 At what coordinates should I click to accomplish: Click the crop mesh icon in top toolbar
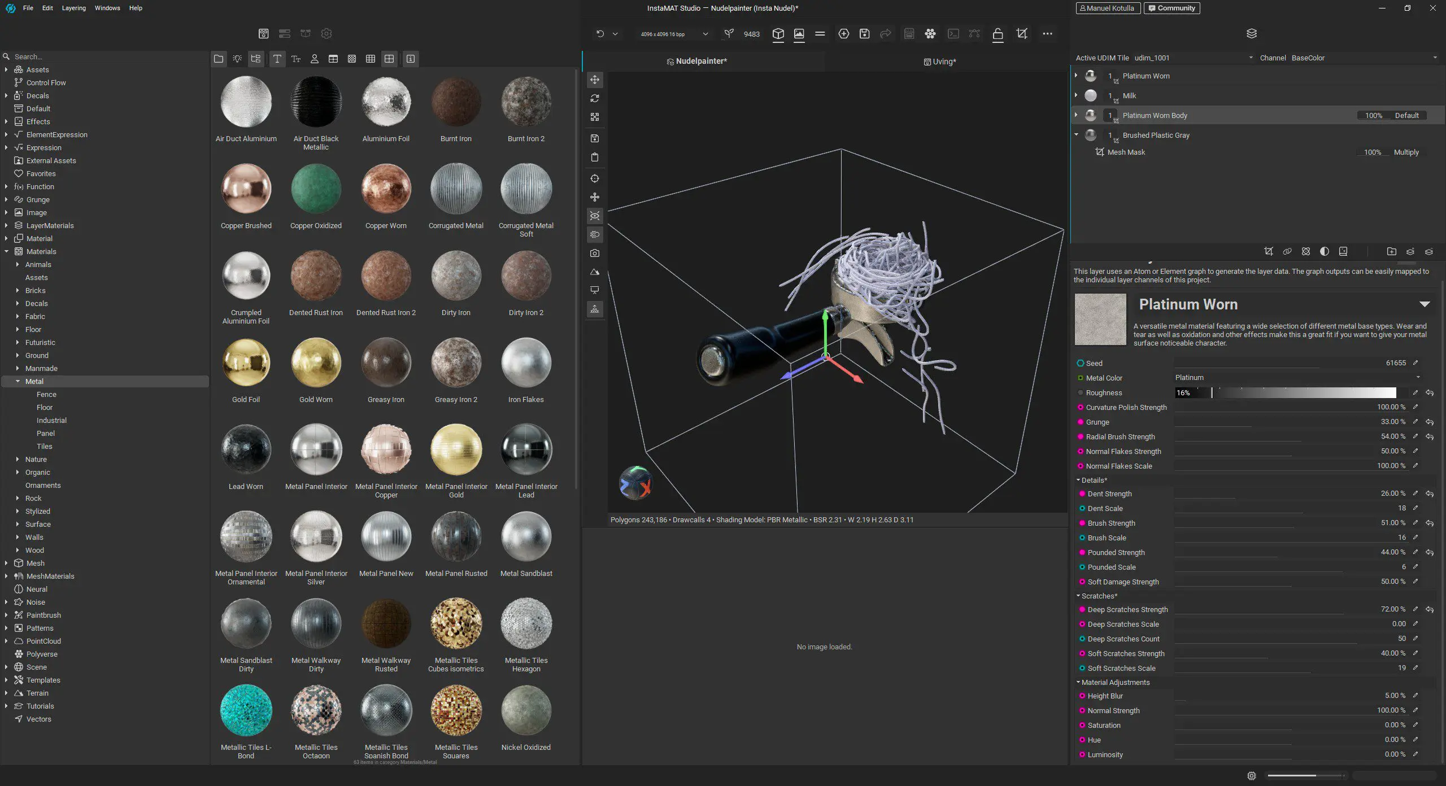tap(1022, 34)
